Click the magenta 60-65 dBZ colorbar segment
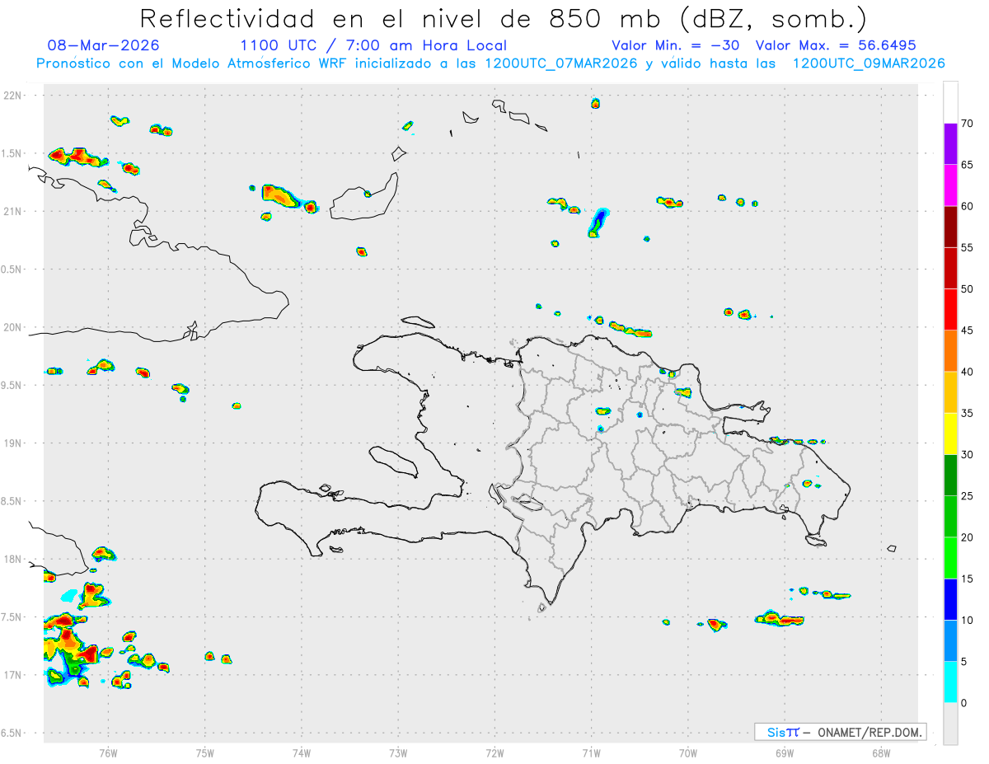Screen dimensions: 989x764 950,185
